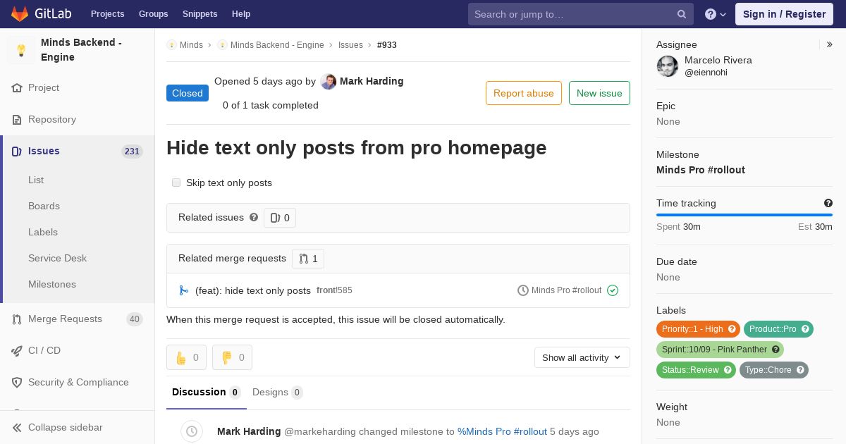
Task: Open the Minds Pro #rollout milestone in sidebar
Action: 701,170
